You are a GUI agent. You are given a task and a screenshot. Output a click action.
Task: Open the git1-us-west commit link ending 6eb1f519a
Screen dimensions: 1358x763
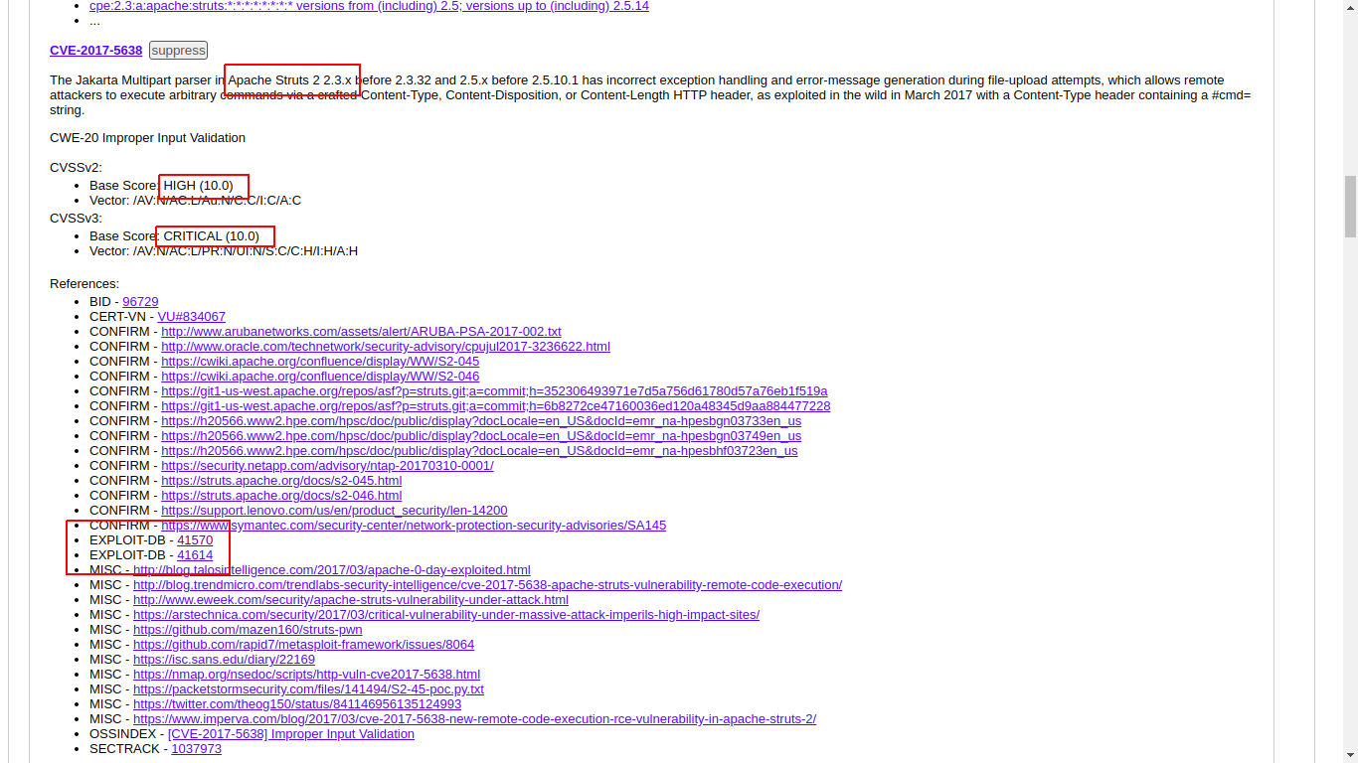494,391
